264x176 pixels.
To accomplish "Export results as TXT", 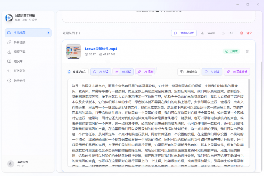I will [227, 33].
